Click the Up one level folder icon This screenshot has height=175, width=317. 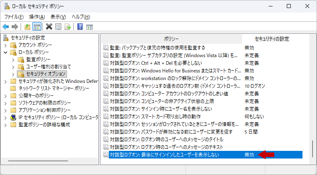click(x=27, y=27)
